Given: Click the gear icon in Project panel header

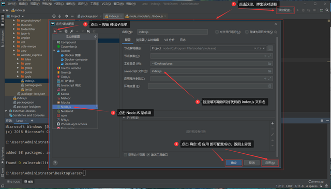Looking at the screenshot, I should [x=67, y=16].
